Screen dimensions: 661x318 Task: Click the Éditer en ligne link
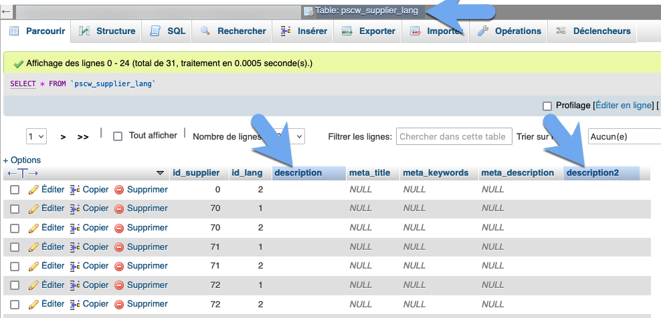624,106
